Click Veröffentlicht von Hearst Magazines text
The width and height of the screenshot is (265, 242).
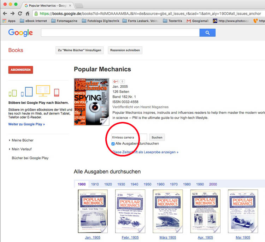pos(140,107)
